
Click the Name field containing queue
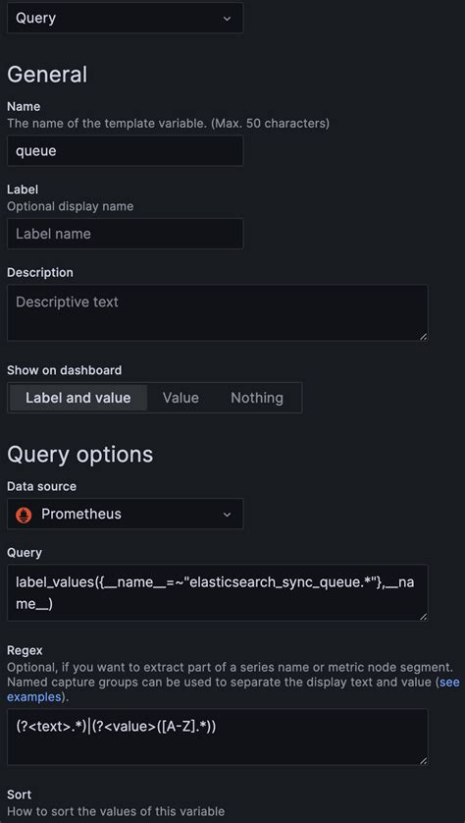(x=125, y=151)
